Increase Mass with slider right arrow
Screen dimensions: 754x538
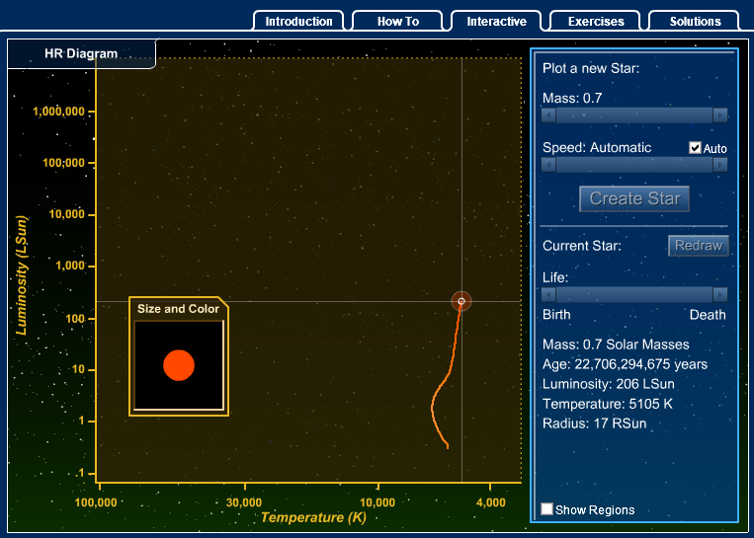(x=719, y=115)
